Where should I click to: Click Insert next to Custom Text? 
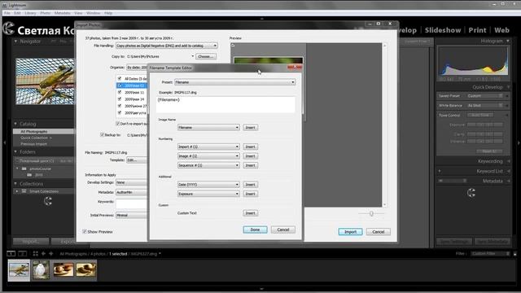point(250,213)
